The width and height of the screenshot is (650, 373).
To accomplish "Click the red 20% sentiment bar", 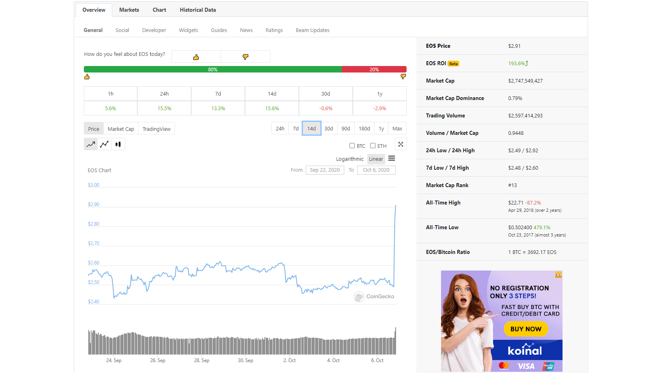I will (x=374, y=69).
